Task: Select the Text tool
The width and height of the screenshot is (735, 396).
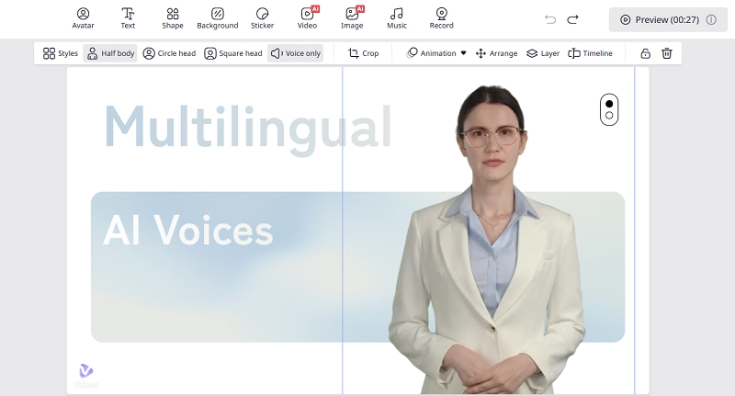Action: (128, 18)
